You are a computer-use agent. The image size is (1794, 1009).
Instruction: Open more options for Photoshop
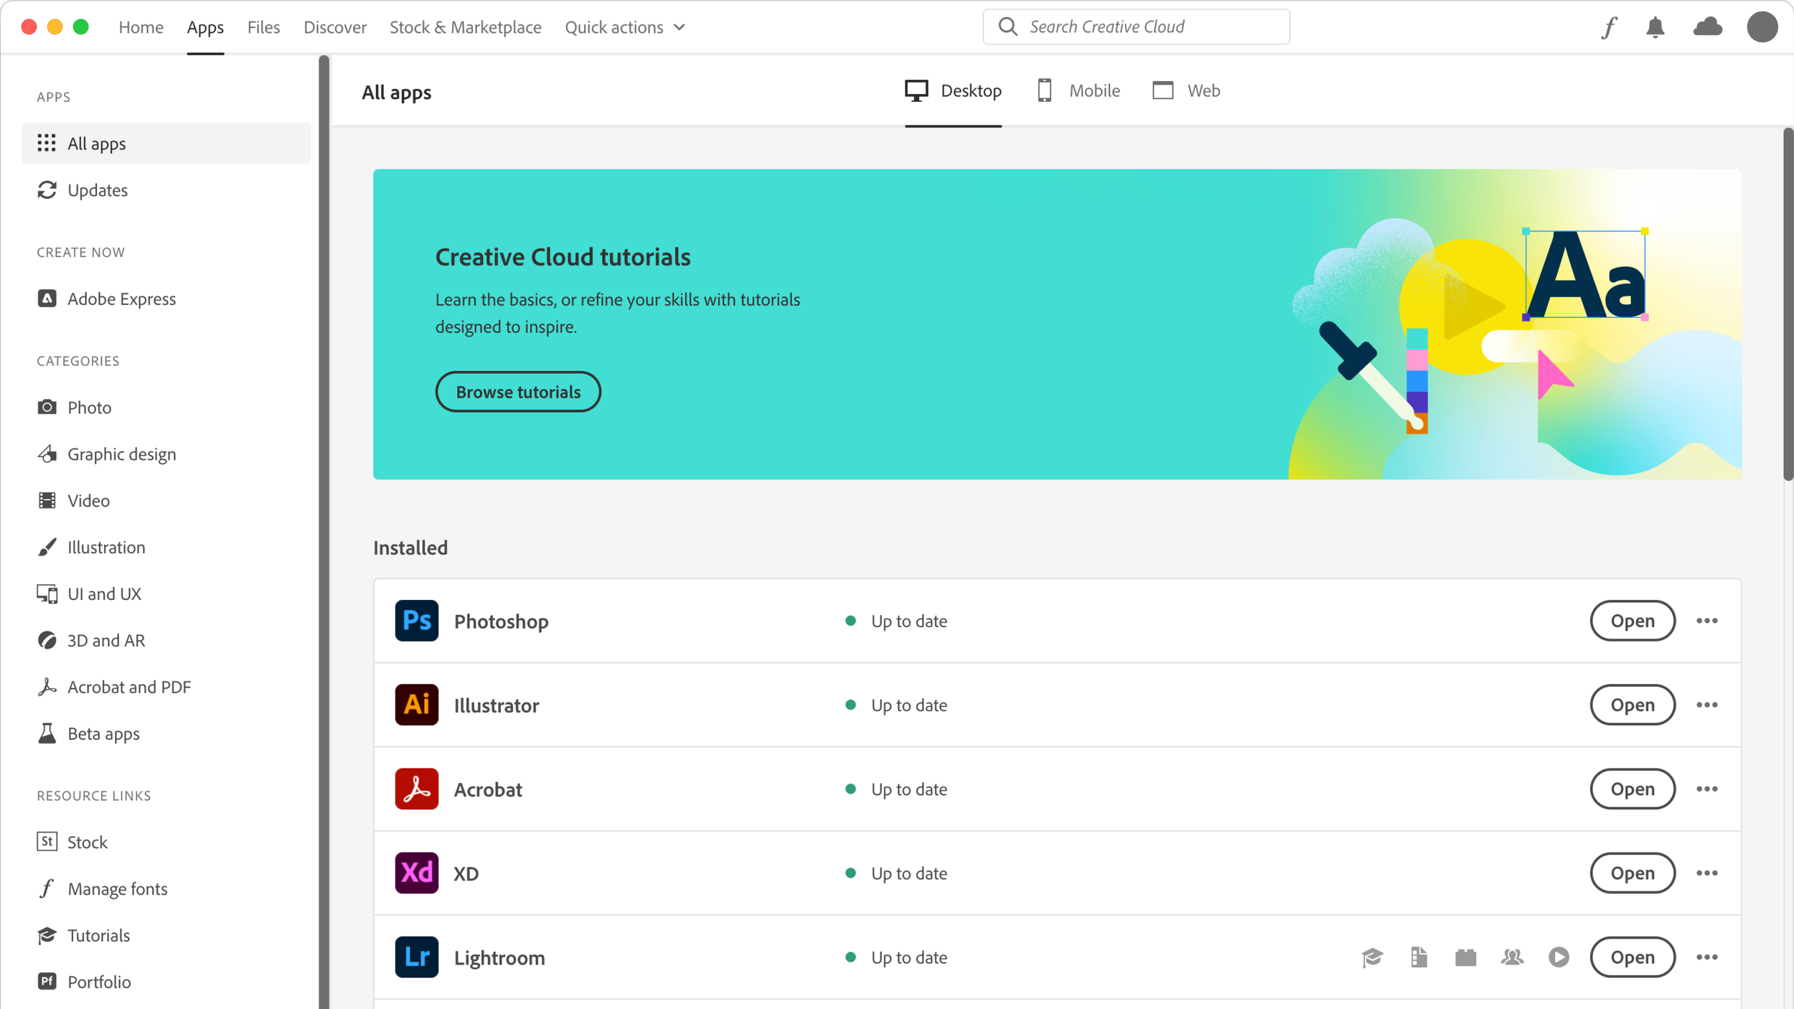[1707, 621]
